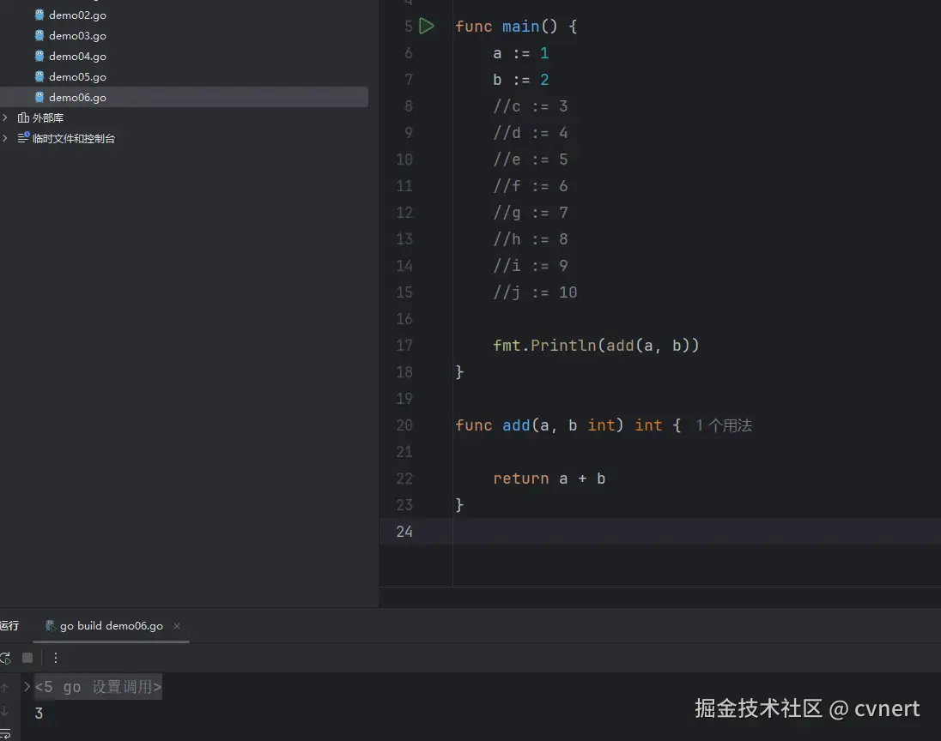Image resolution: width=941 pixels, height=741 pixels.
Task: Click the commented line //c := 3
Action: click(x=531, y=106)
